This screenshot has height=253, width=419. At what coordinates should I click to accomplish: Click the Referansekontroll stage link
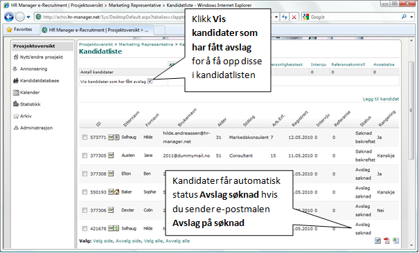[348, 64]
